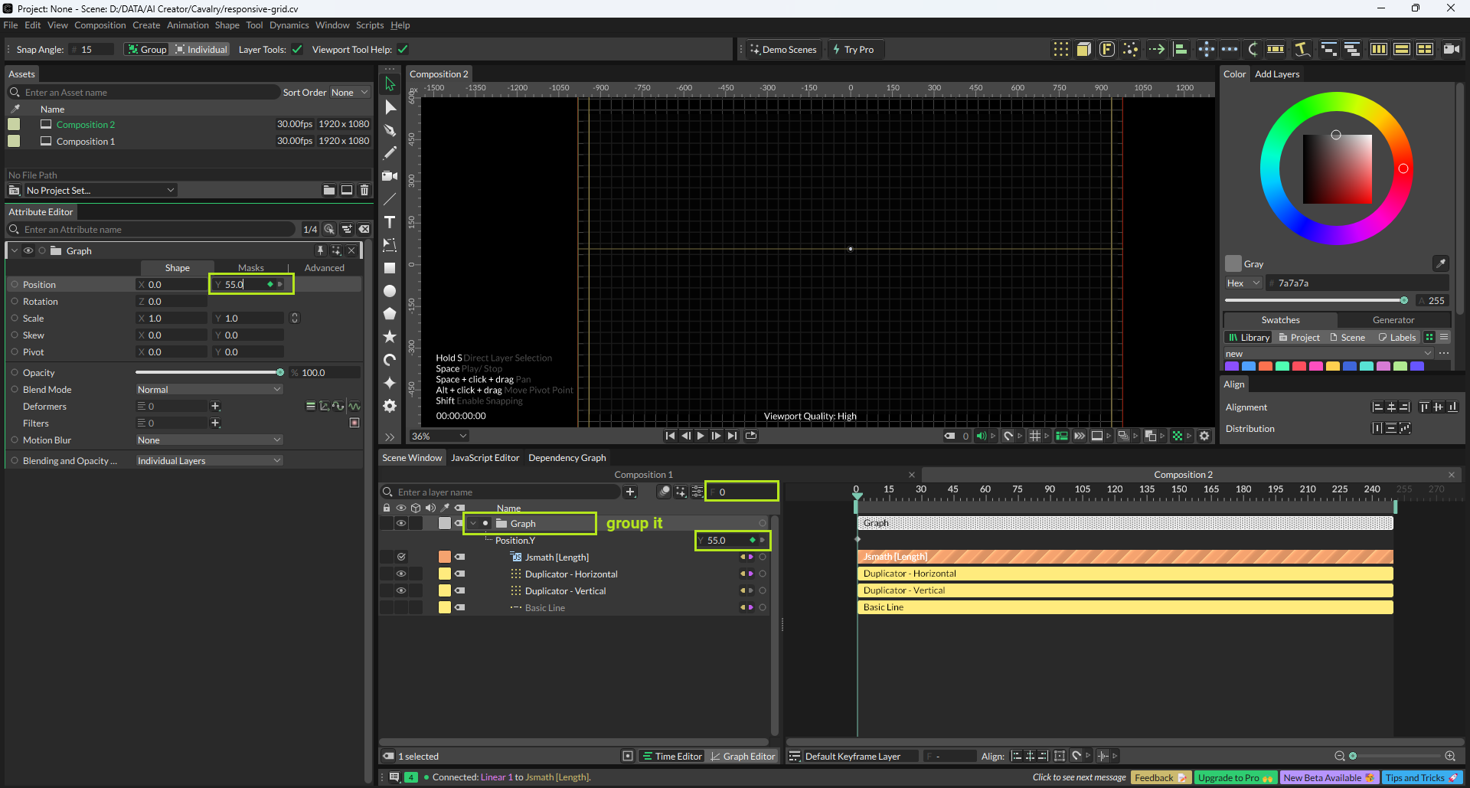
Task: Select the Text tool
Action: pos(390,222)
